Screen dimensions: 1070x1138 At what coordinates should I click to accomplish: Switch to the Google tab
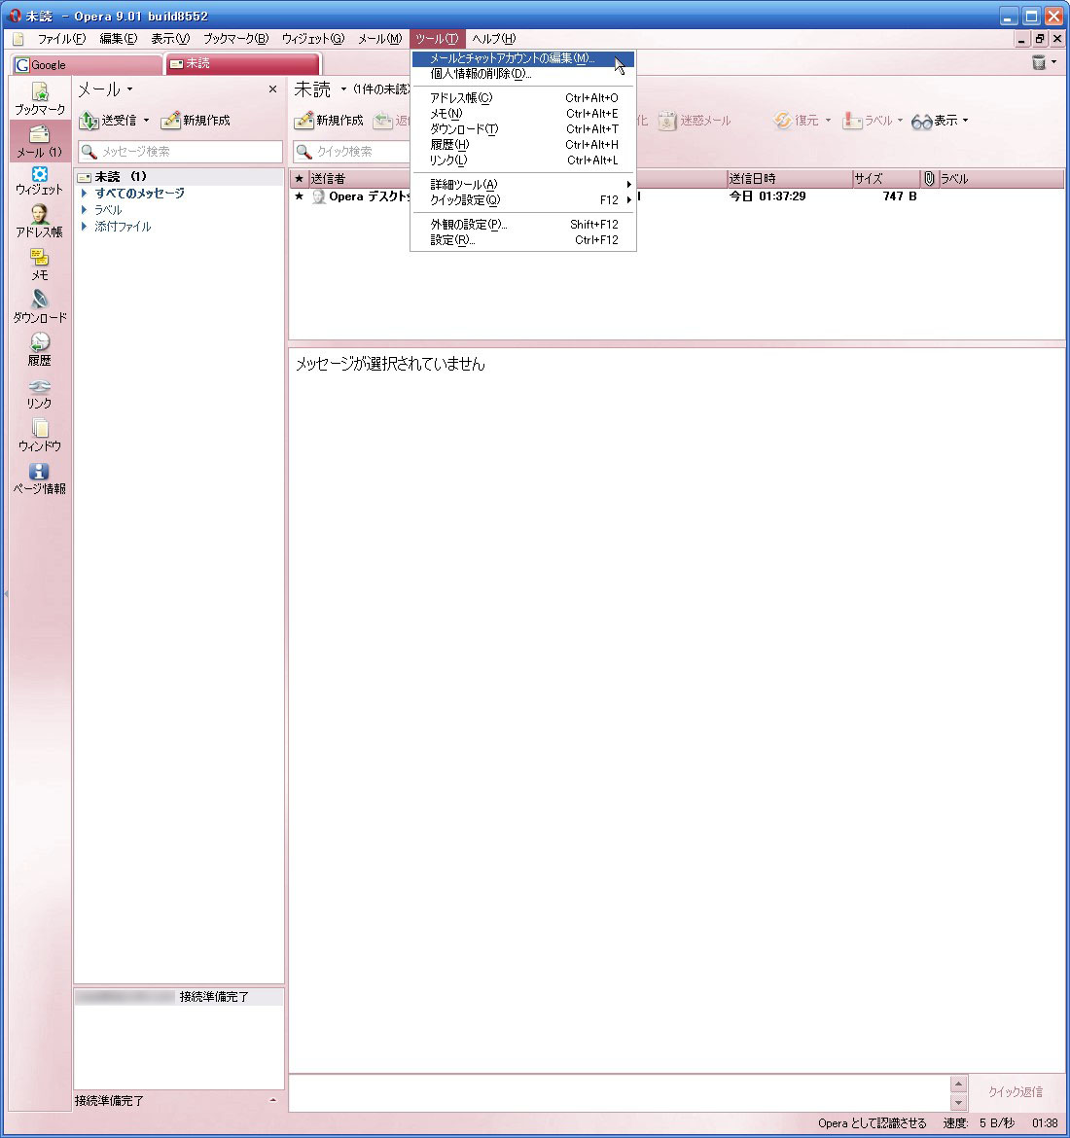click(86, 64)
